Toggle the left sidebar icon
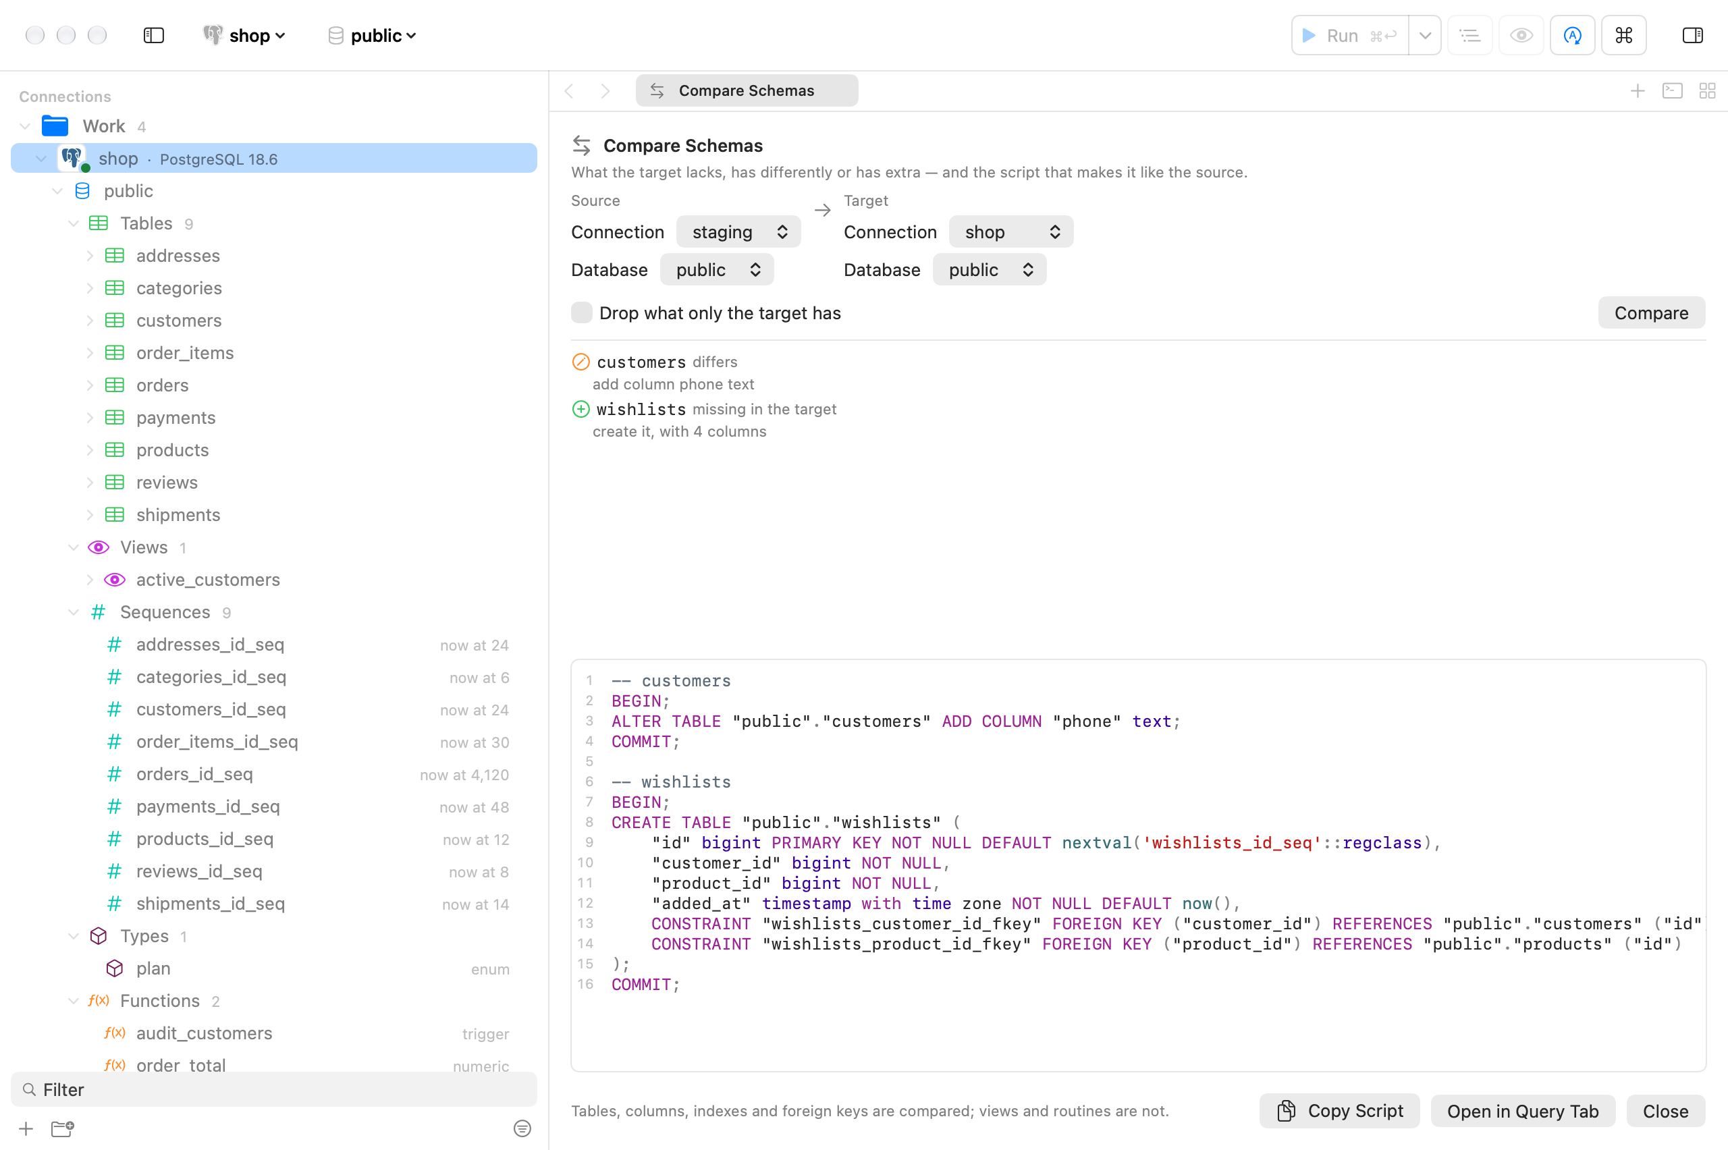The height and width of the screenshot is (1150, 1728). point(153,35)
